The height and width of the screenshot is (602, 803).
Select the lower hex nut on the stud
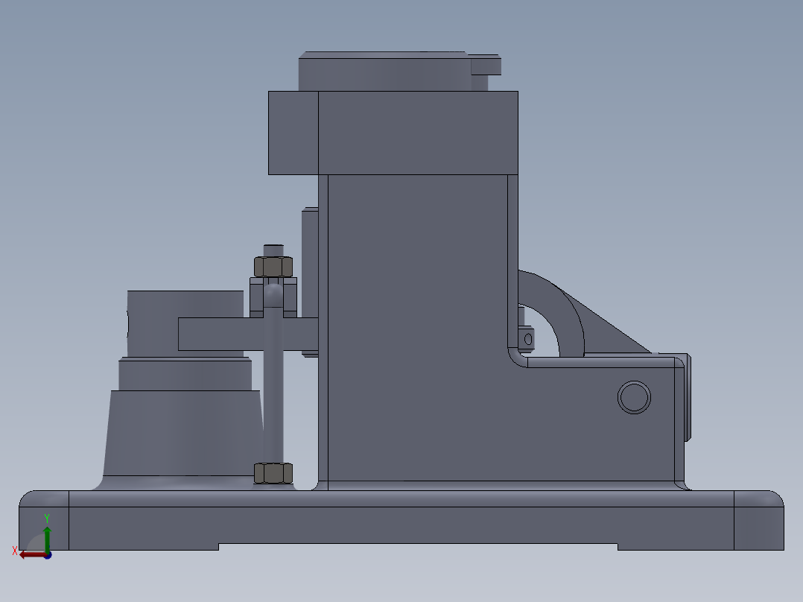[272, 472]
